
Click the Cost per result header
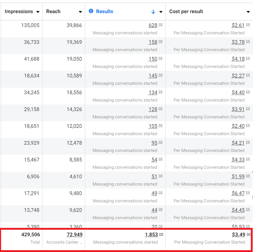point(186,11)
